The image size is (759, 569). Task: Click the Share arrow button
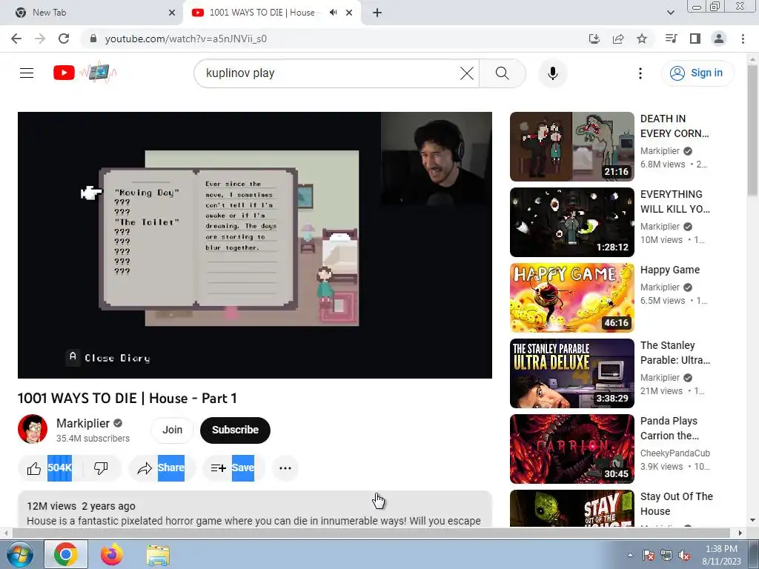tap(162, 468)
